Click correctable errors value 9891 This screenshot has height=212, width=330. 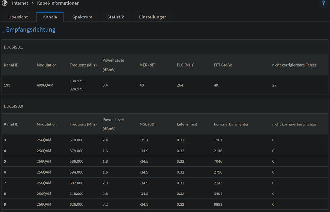point(218,204)
